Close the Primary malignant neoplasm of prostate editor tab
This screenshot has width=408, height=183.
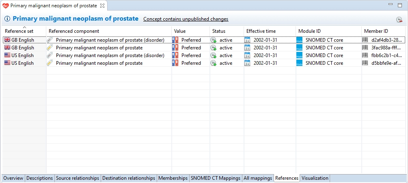pos(102,6)
